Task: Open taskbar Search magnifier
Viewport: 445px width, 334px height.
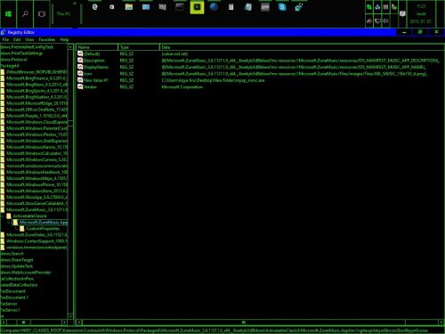Action: [x=25, y=13]
